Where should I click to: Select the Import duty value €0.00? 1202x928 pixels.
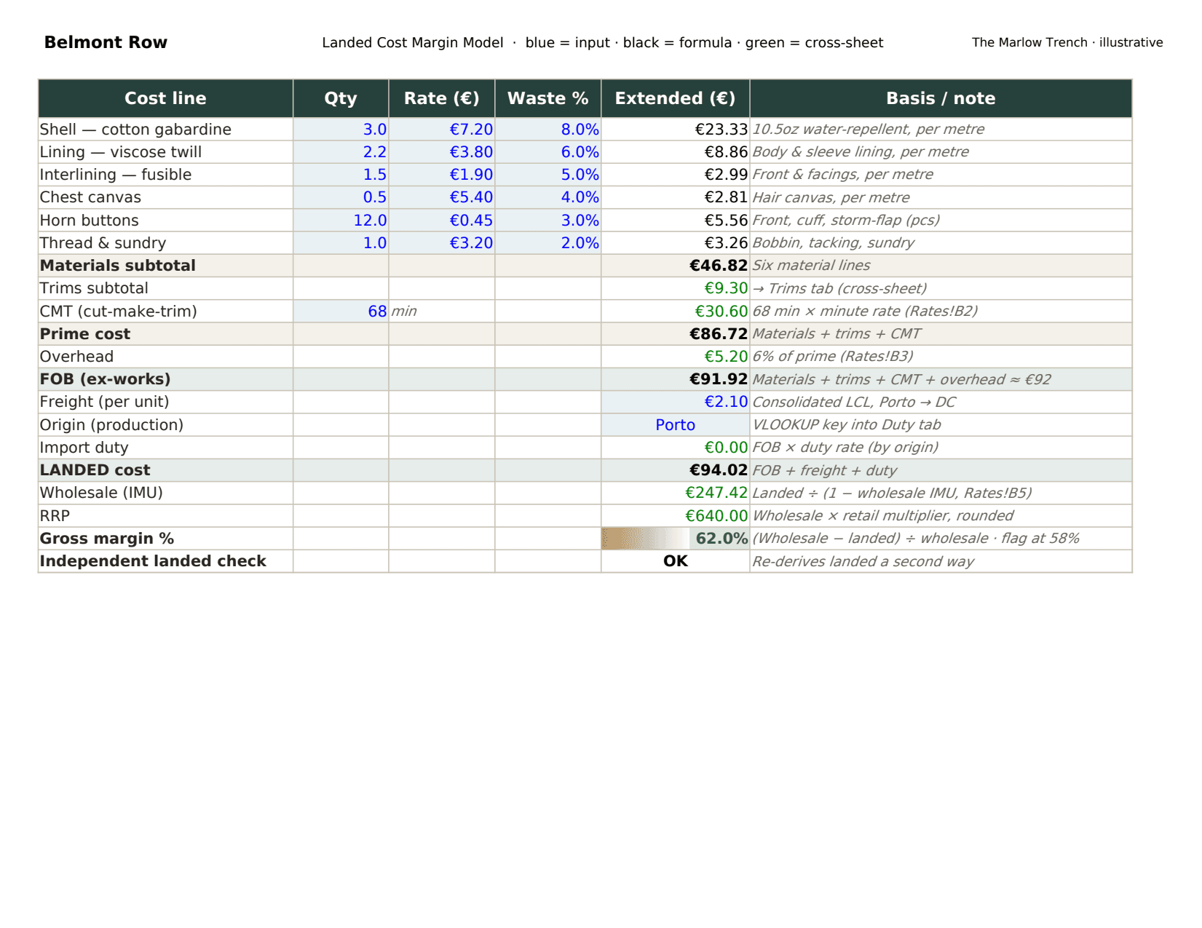point(676,448)
